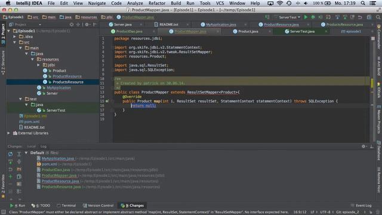Collapse the main folder

(x=20, y=48)
